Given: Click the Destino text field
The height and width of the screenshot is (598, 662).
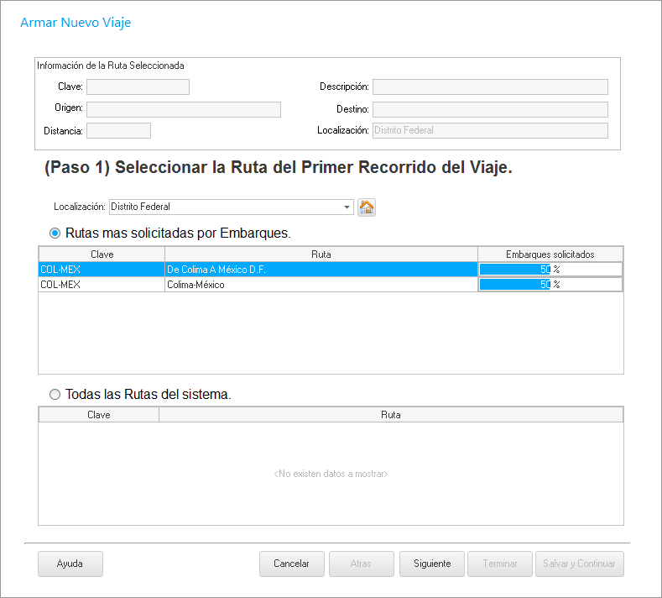Looking at the screenshot, I should click(x=489, y=109).
